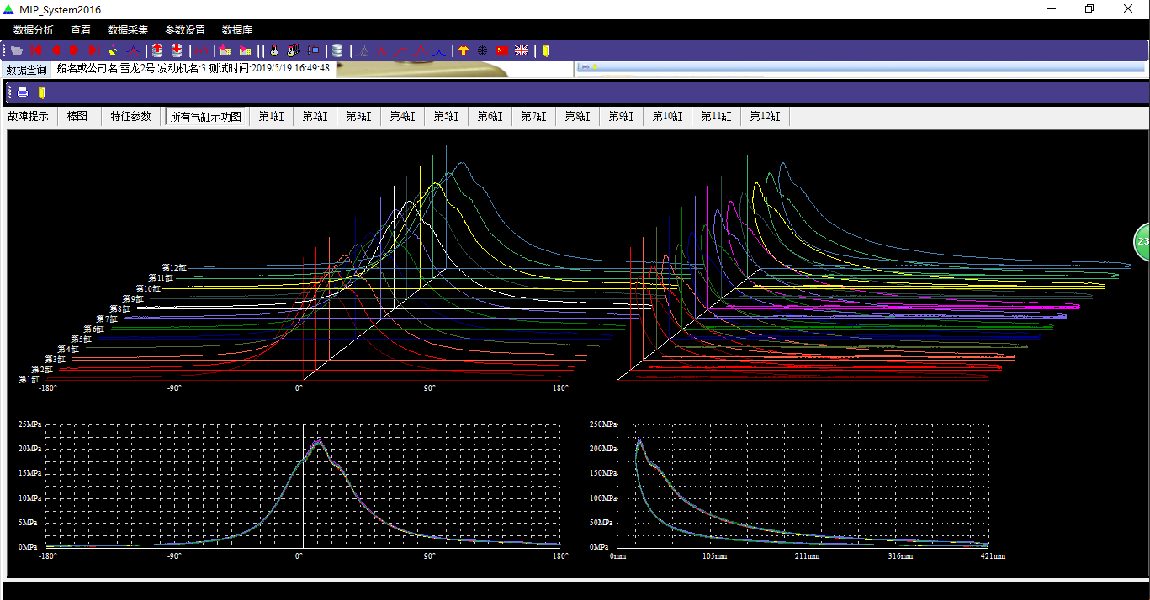Switch language with the Chinese flag icon
1150x600 pixels.
tap(502, 50)
